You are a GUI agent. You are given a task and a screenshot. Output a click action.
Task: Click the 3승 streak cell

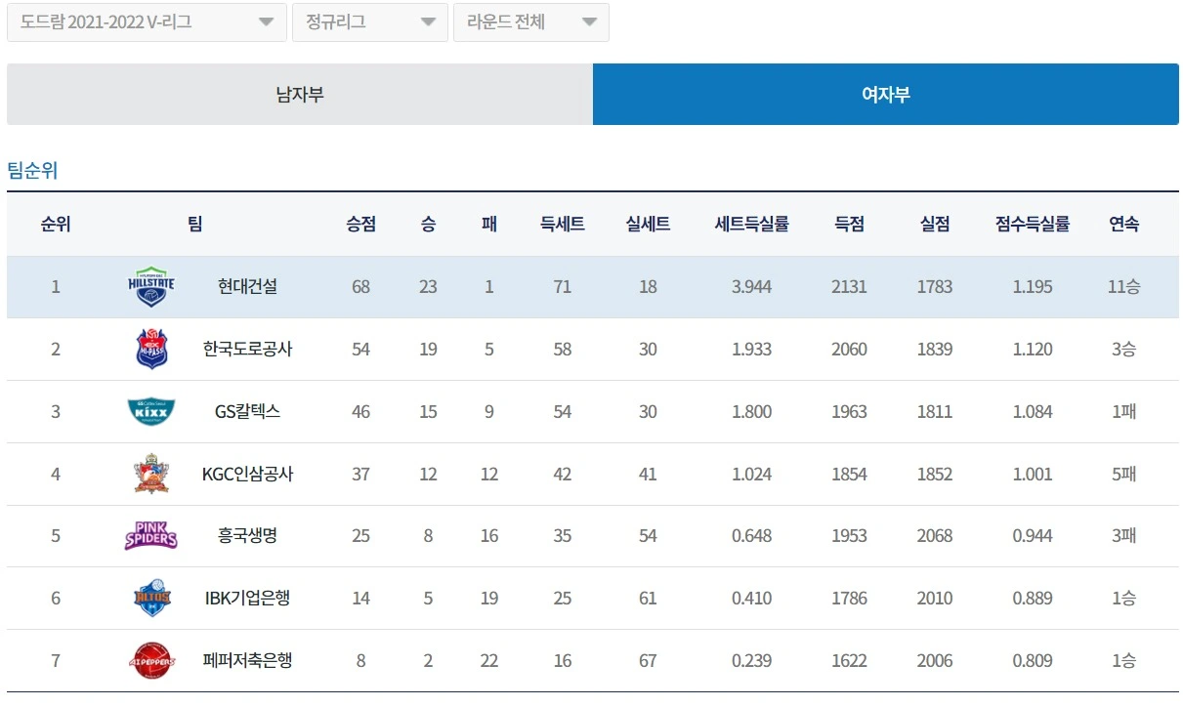point(1124,350)
